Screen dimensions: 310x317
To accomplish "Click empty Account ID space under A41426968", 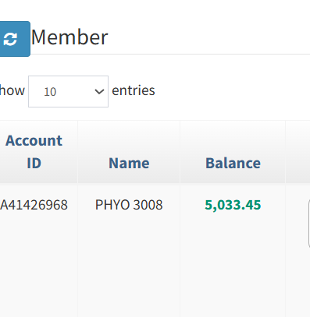I will click(38, 259).
